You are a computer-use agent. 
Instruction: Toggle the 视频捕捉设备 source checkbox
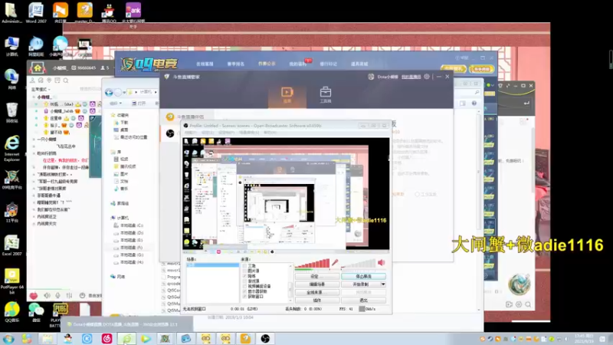click(x=244, y=286)
